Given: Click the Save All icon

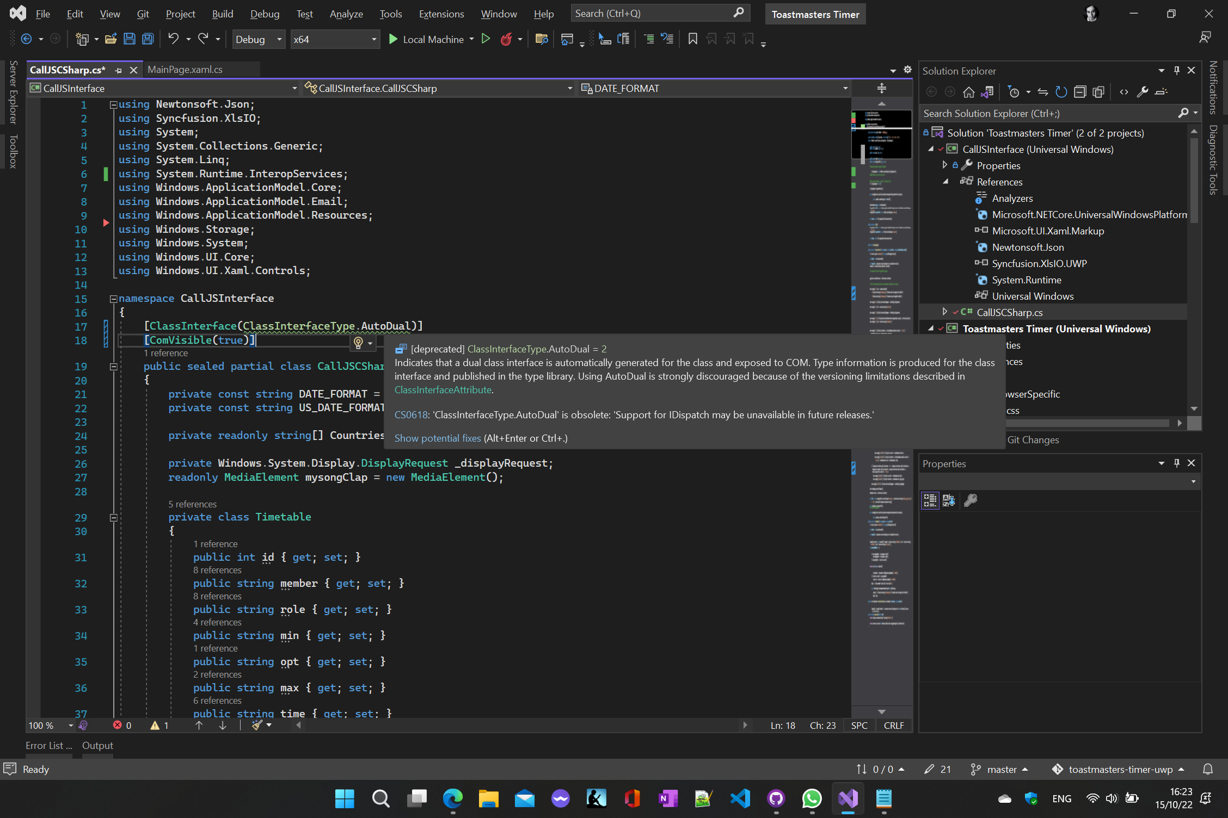Looking at the screenshot, I should coord(147,39).
